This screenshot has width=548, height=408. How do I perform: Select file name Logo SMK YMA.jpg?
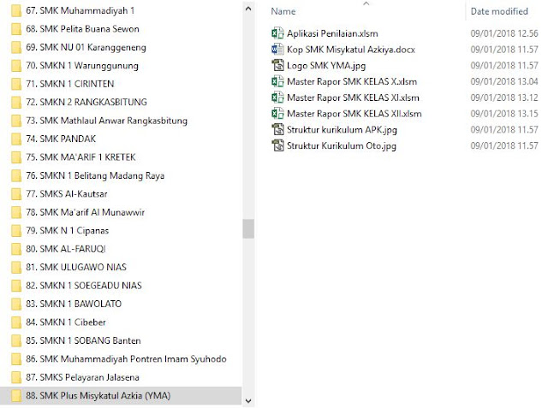click(326, 66)
